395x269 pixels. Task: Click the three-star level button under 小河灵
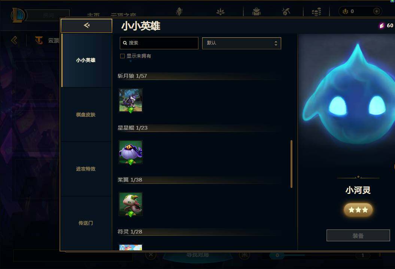click(x=358, y=210)
